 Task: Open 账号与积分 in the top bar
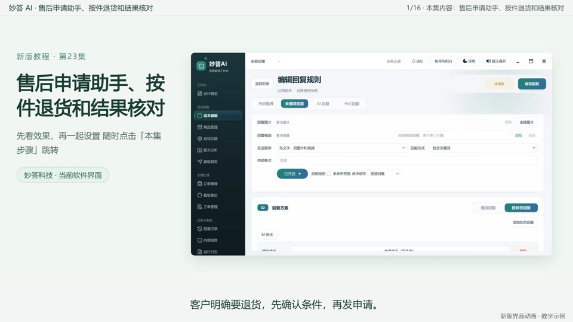pyautogui.click(x=443, y=61)
